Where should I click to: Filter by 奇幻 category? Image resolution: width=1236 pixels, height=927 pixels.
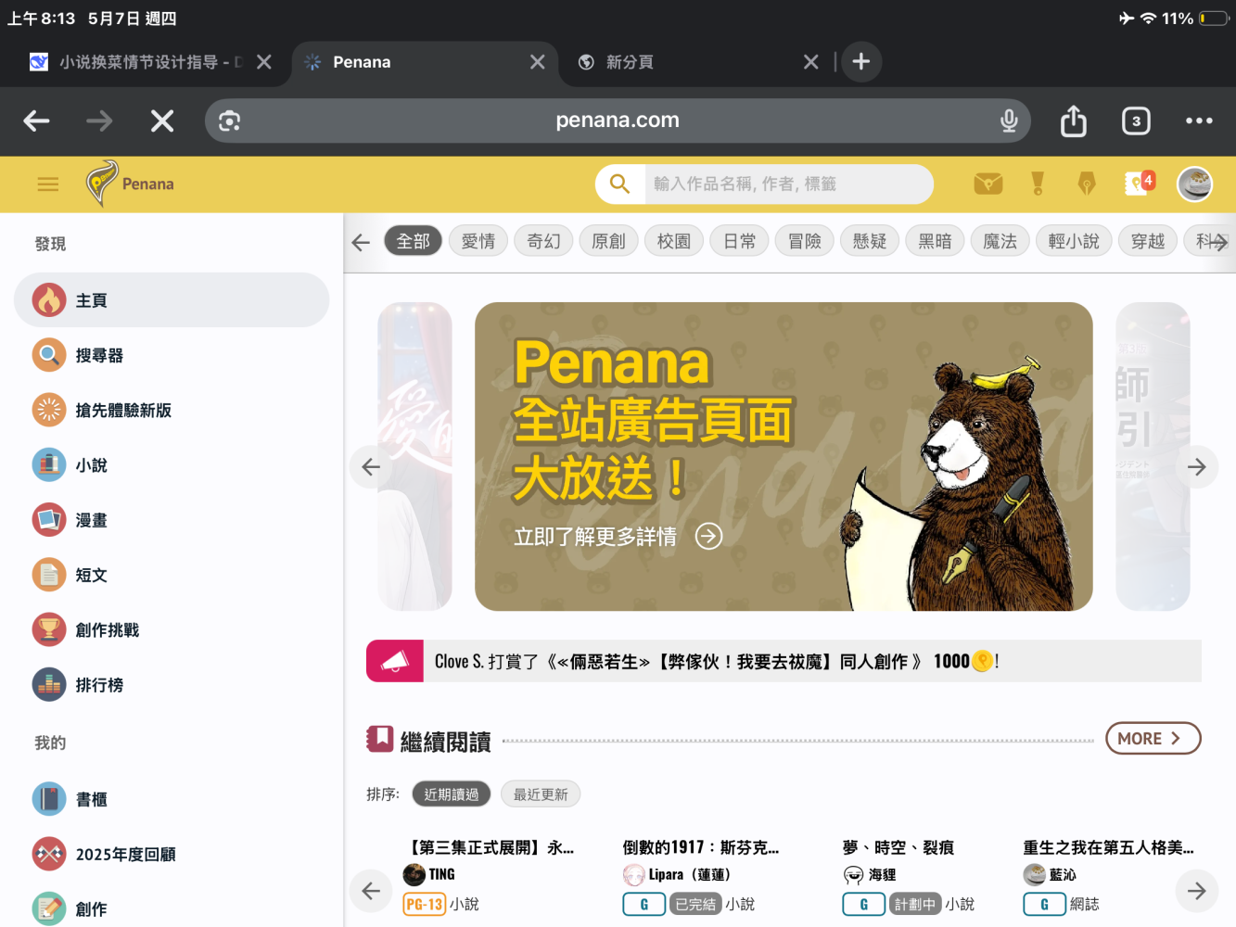tap(543, 241)
